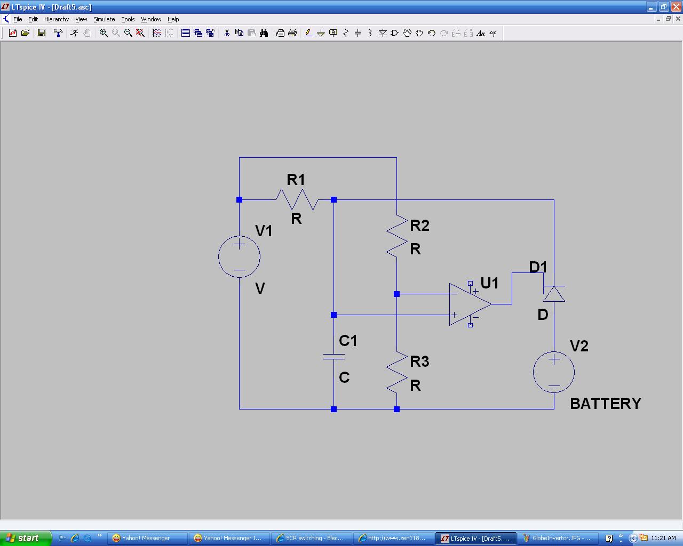Click the Print printer icon

coord(292,33)
